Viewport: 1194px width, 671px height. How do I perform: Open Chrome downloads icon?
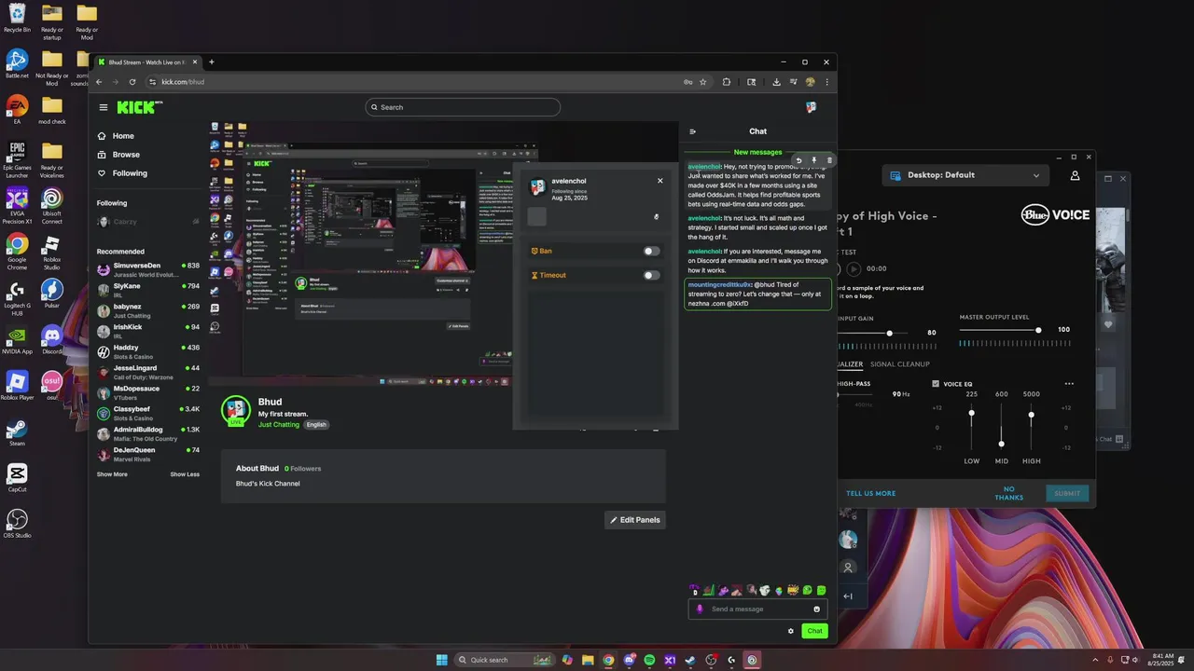[776, 82]
